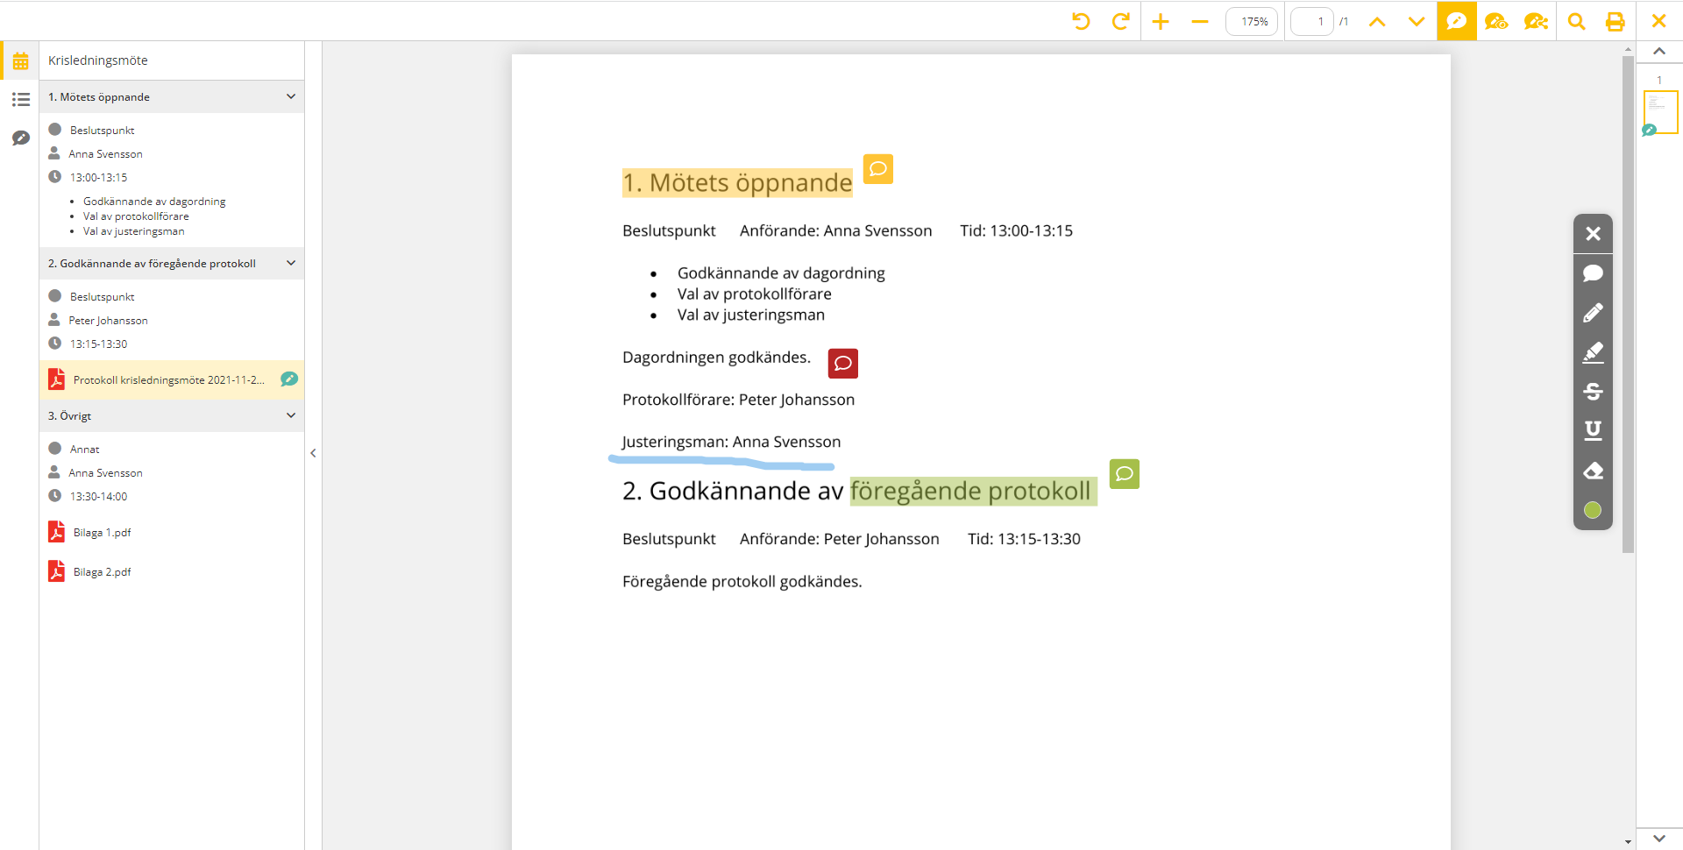This screenshot has width=1683, height=850.
Task: Undo the last annotation action
Action: pyautogui.click(x=1081, y=21)
